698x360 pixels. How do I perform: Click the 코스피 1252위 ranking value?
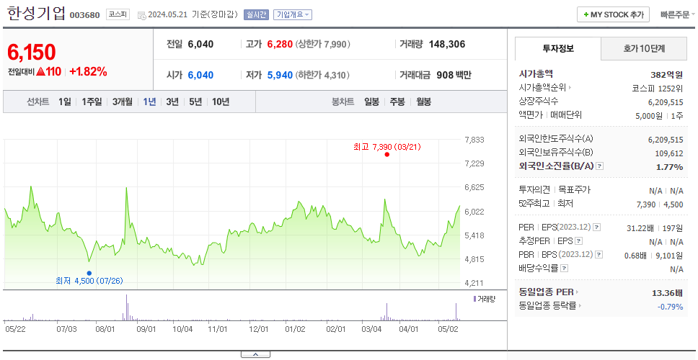pos(658,88)
